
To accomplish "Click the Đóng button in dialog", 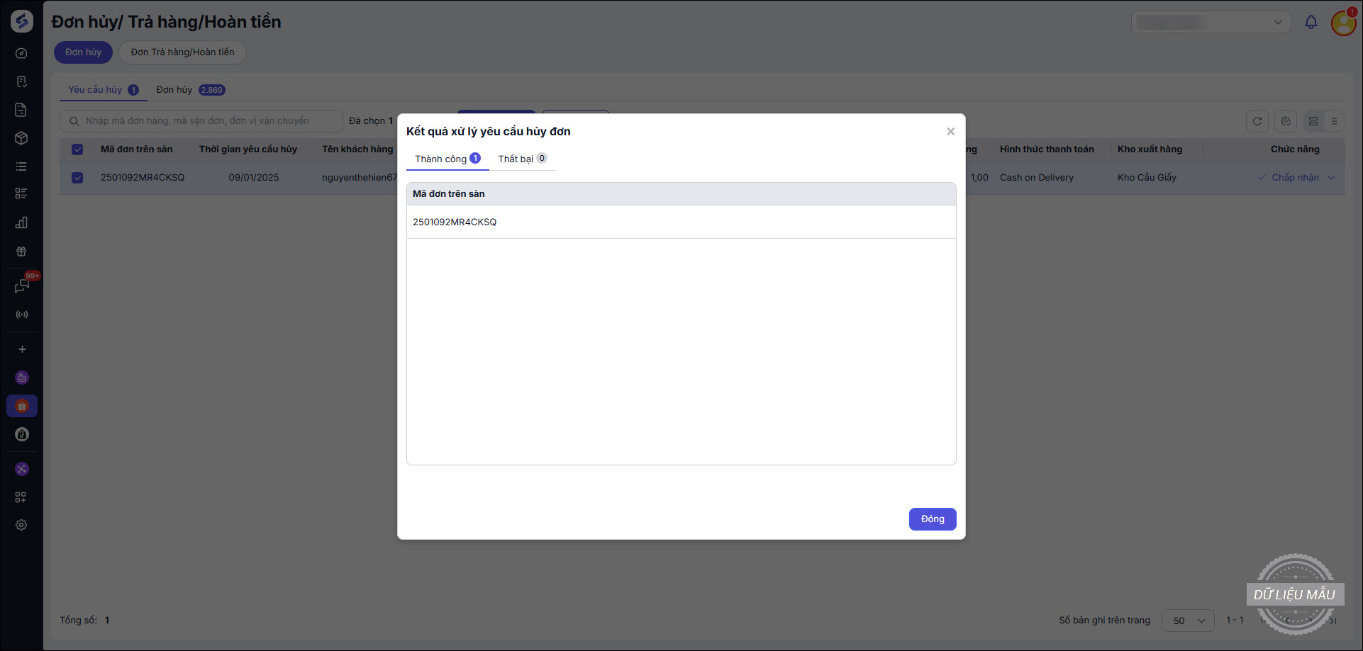I will click(x=932, y=519).
